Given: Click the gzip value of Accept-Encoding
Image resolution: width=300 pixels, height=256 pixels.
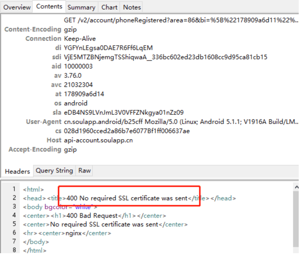Looking at the screenshot, I should pos(70,149).
